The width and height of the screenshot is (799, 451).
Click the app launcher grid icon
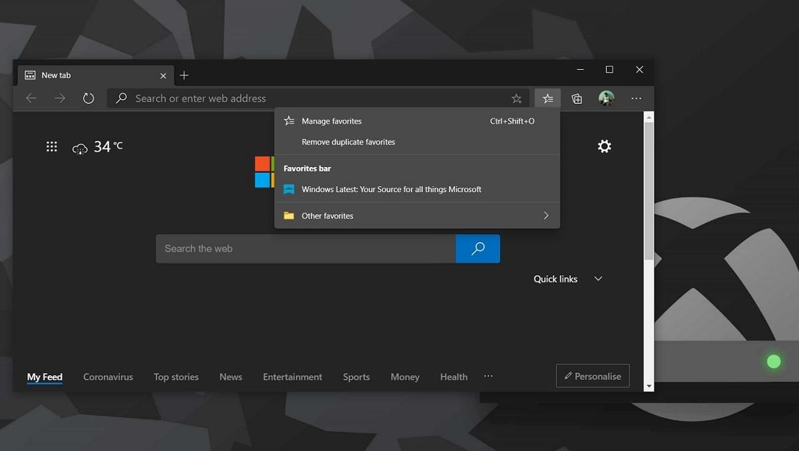pos(52,146)
